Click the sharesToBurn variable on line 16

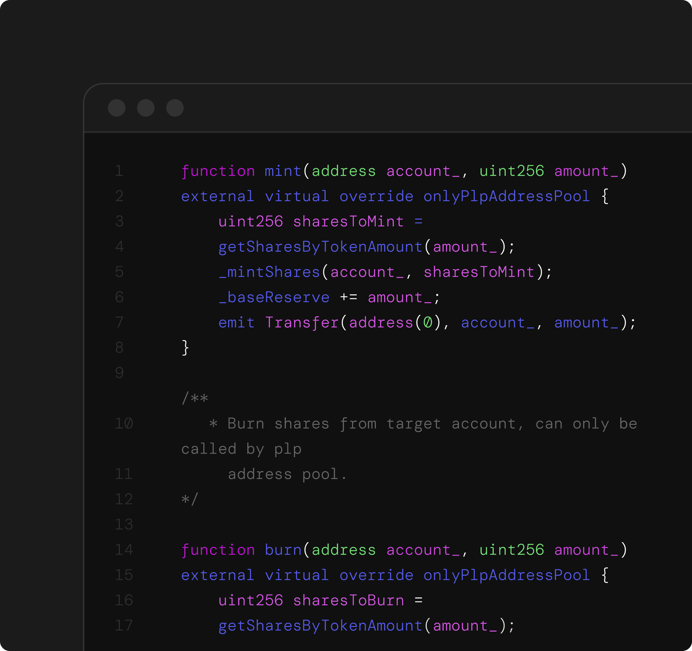tap(347, 600)
